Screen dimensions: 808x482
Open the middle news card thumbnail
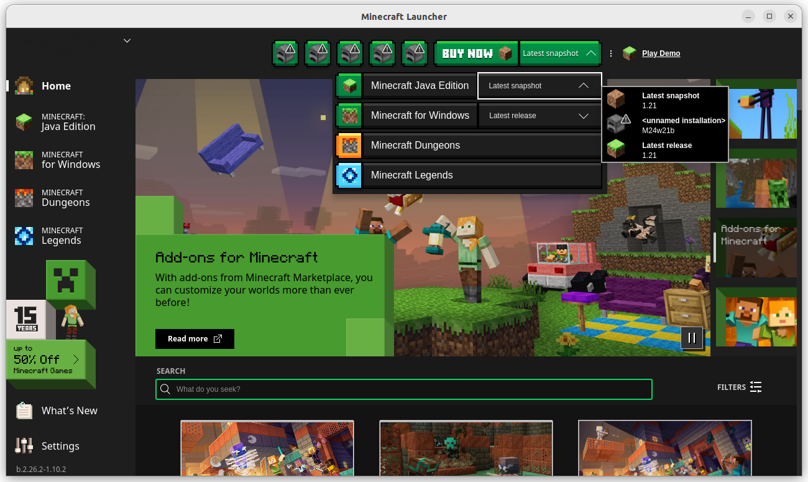(466, 448)
